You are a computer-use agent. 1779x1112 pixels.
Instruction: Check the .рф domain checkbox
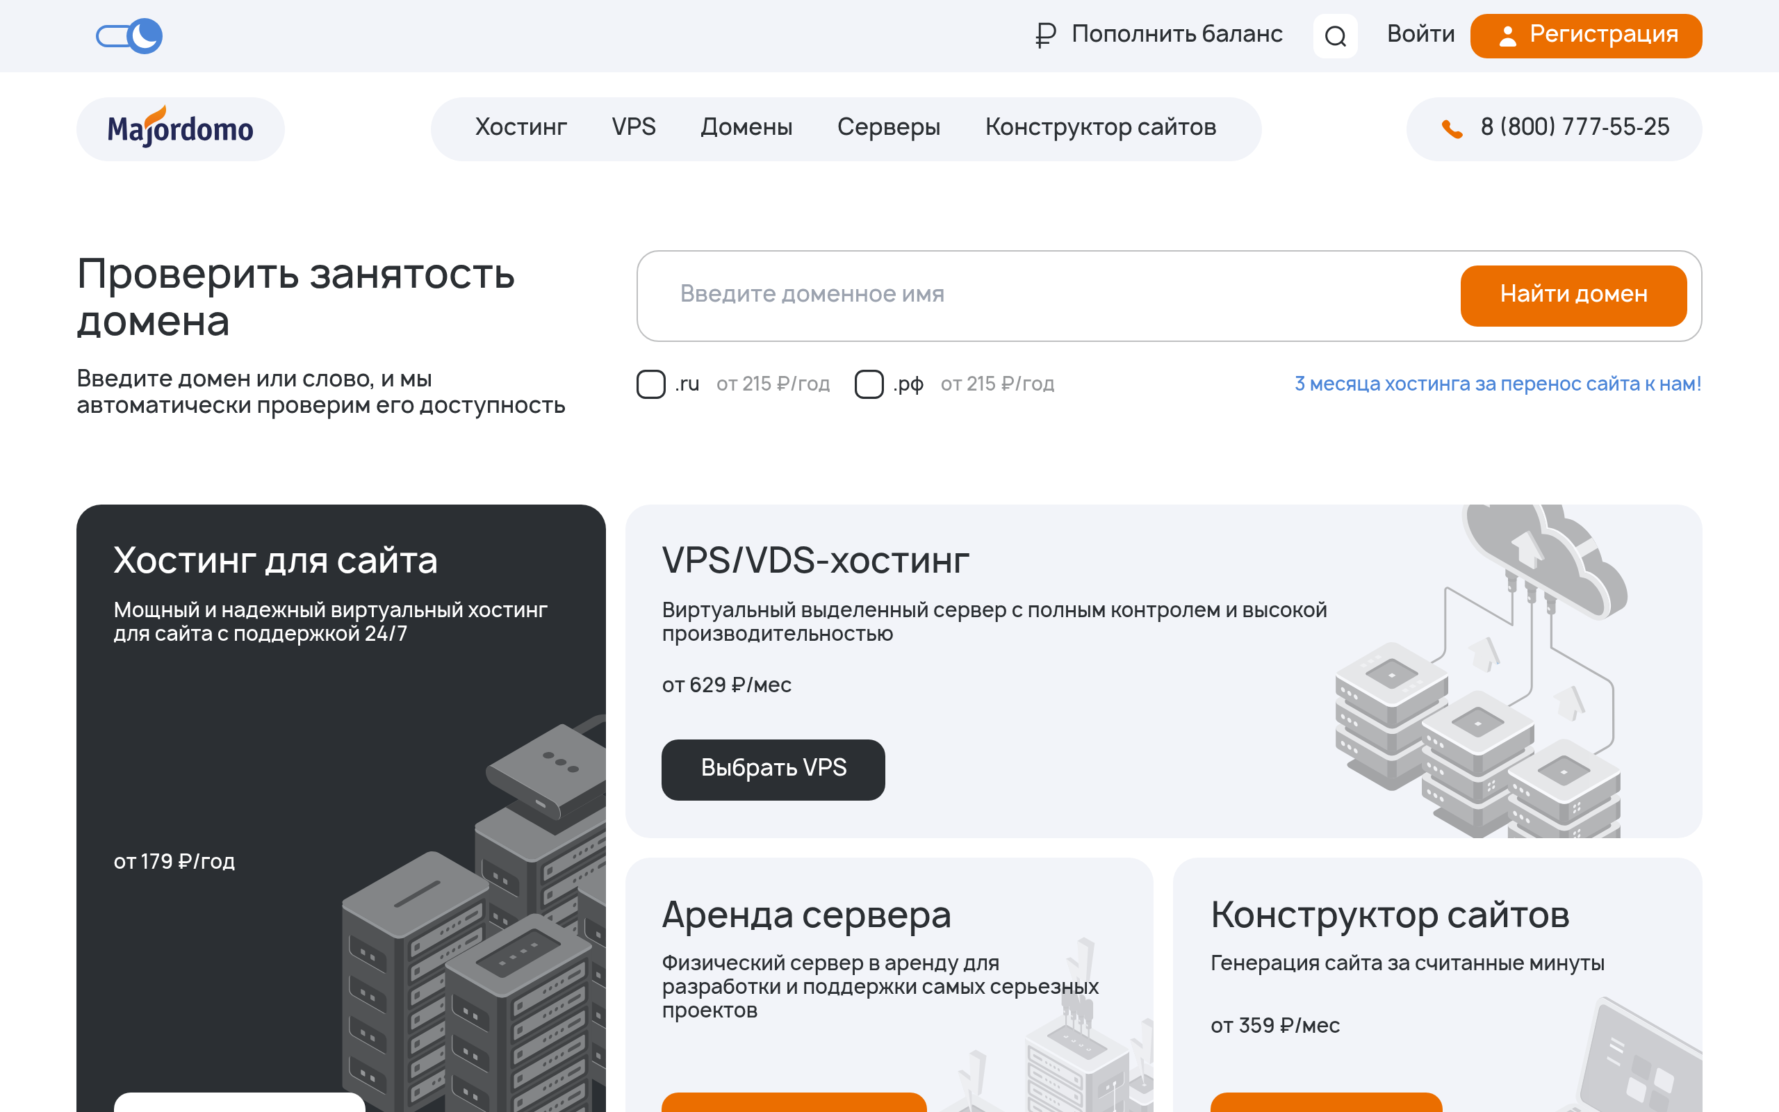pyautogui.click(x=869, y=384)
